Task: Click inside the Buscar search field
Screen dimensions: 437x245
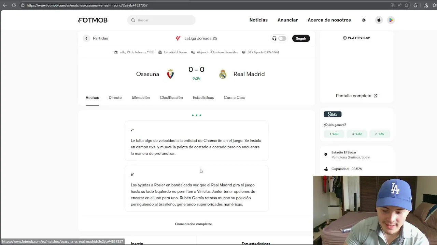Action: point(161,20)
